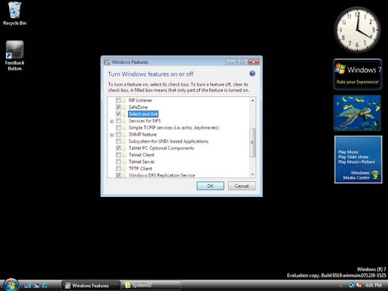This screenshot has height=291, width=388.
Task: Uncheck Tablet PC Optional Components checkbox
Action: click(118, 148)
